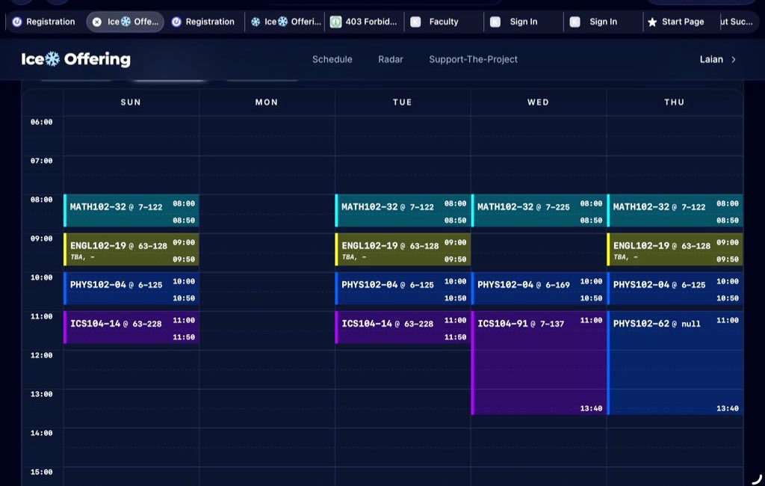The width and height of the screenshot is (765, 486).
Task: Open the Support-The-Project link
Action: point(473,59)
